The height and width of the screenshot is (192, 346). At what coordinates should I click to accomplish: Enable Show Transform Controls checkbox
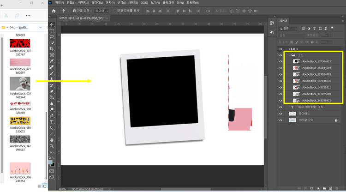(x=114, y=11)
